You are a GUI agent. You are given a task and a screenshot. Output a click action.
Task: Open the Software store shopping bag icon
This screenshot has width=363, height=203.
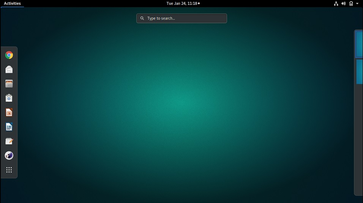click(9, 98)
